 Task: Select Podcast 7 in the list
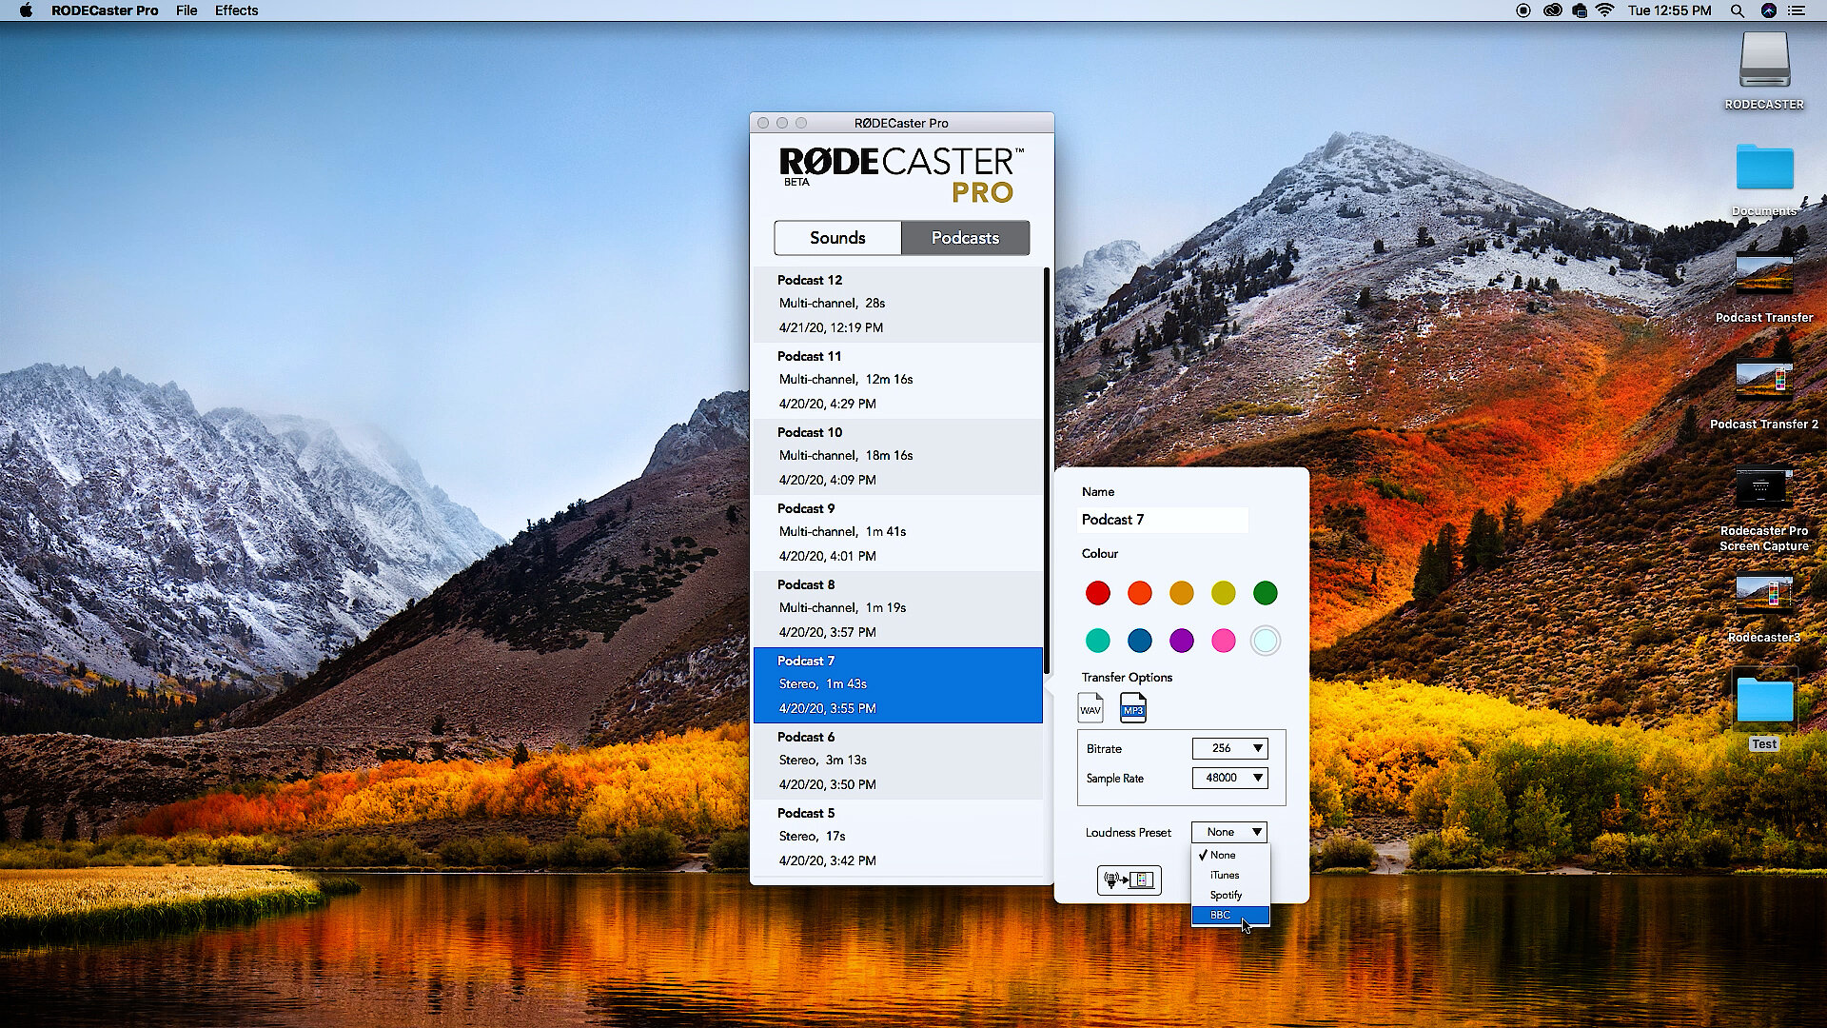pos(897,685)
